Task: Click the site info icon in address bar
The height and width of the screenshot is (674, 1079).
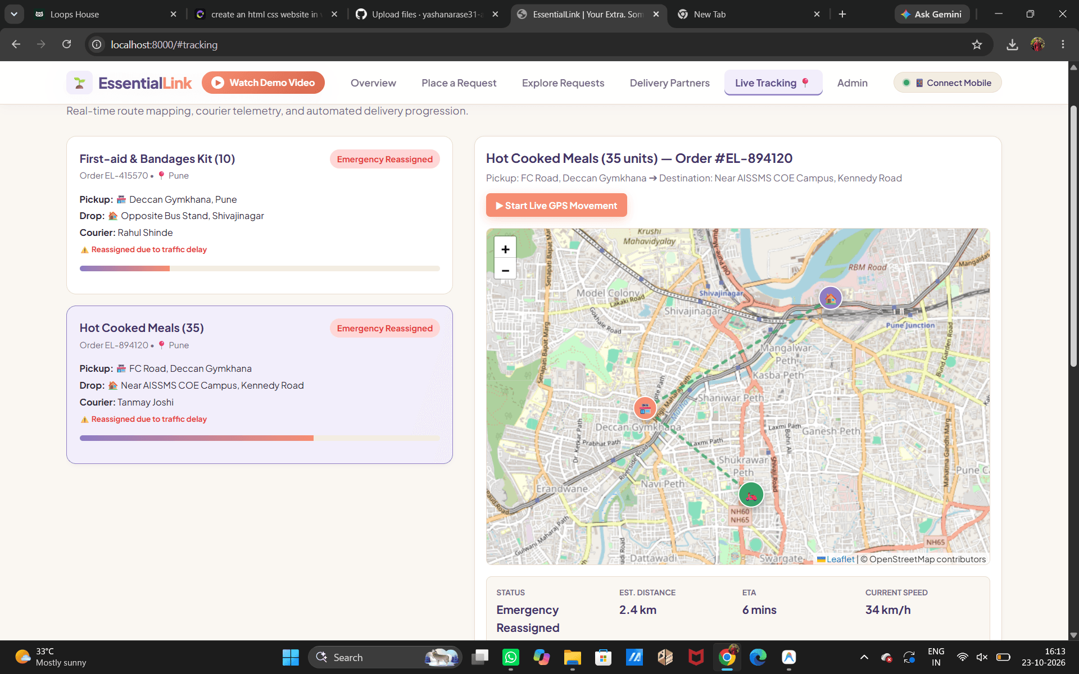Action: 97,44
